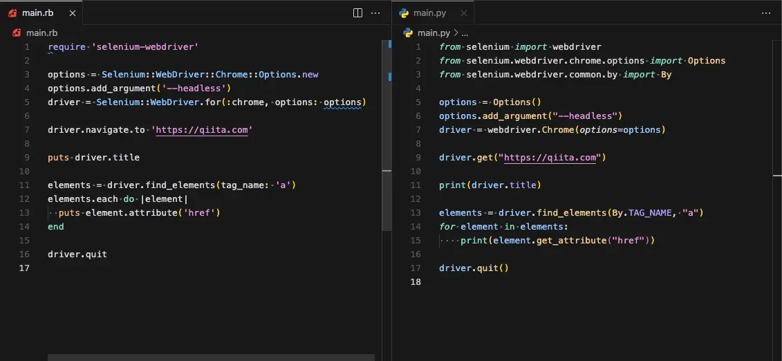This screenshot has width=782, height=361.
Task: Click 'selenium-webdriver' string in main.rb
Action: click(145, 47)
